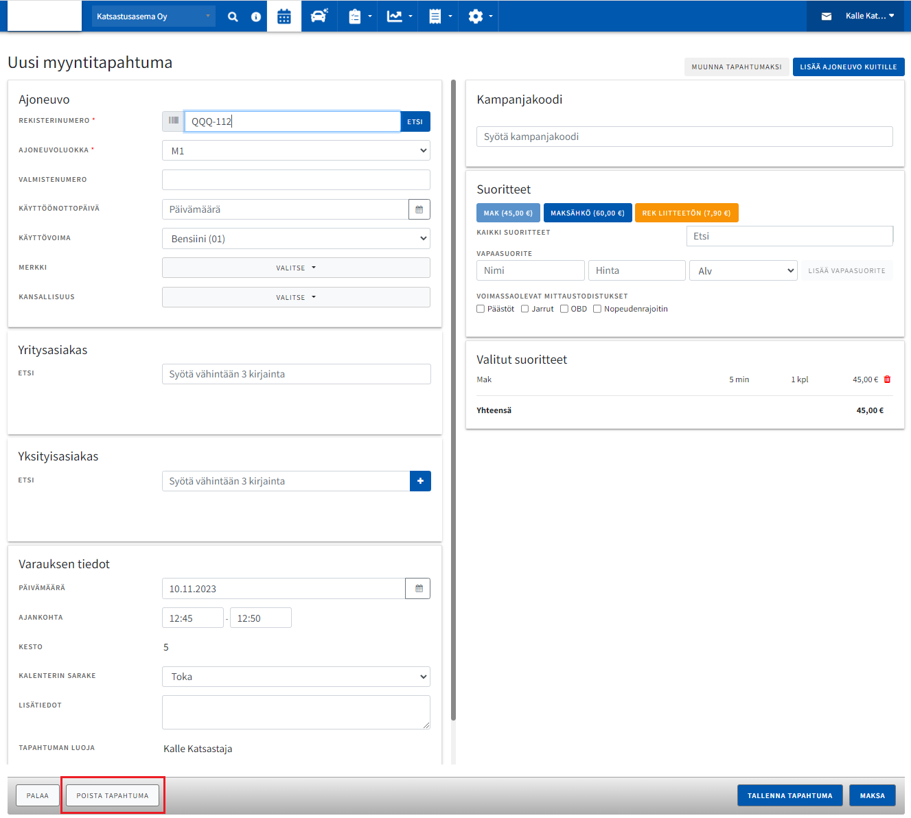Viewport: 911px width, 818px height.
Task: Click Vapaasuorite Hinta field
Action: (637, 270)
